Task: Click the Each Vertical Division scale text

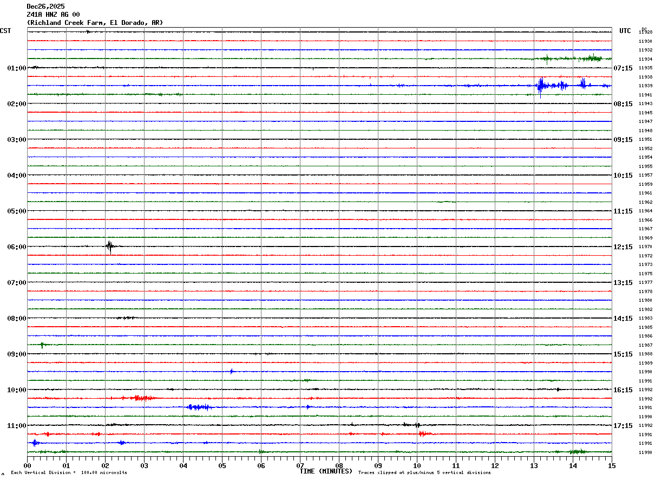Action: click(x=69, y=473)
